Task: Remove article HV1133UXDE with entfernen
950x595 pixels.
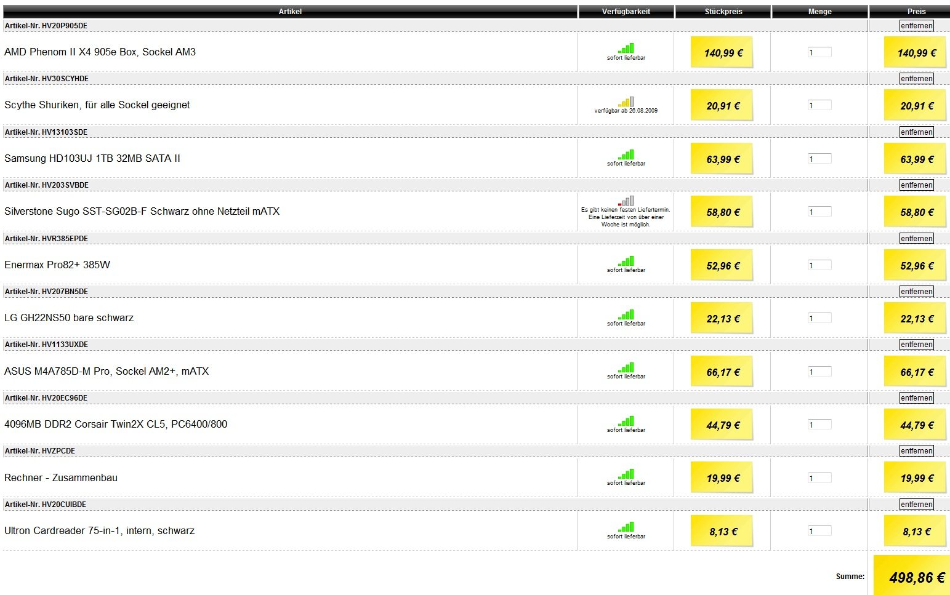Action: (x=916, y=345)
